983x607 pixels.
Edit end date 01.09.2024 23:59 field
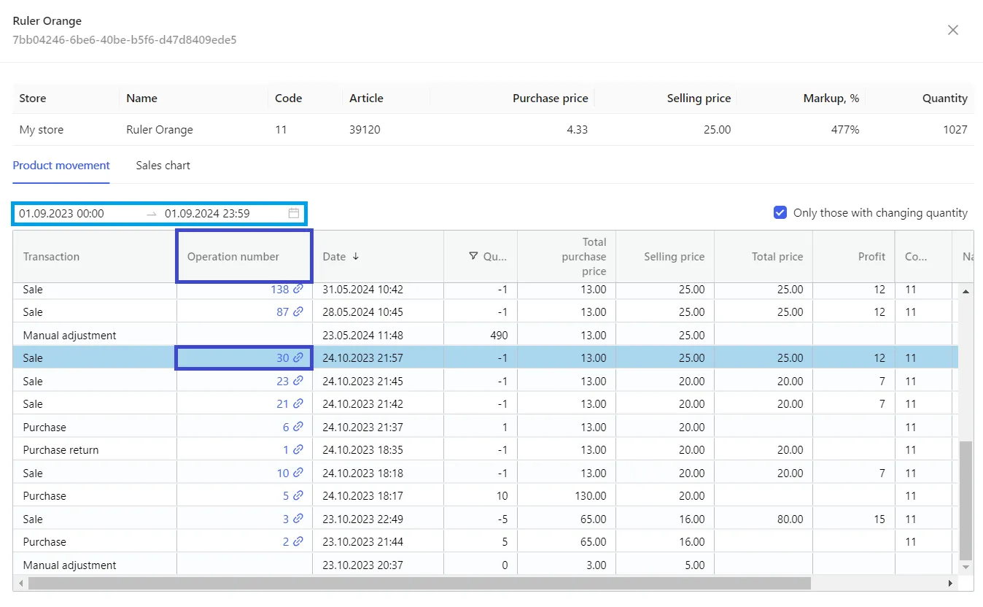(x=208, y=214)
